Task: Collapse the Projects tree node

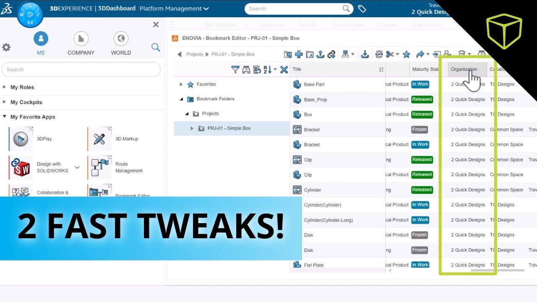Action: tap(187, 114)
